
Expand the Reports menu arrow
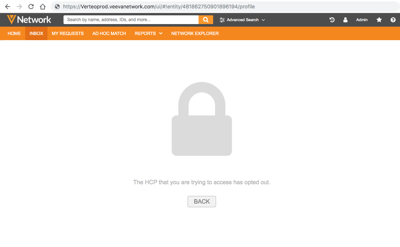161,34
